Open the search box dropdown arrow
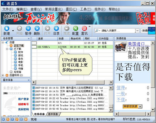 click(137, 31)
